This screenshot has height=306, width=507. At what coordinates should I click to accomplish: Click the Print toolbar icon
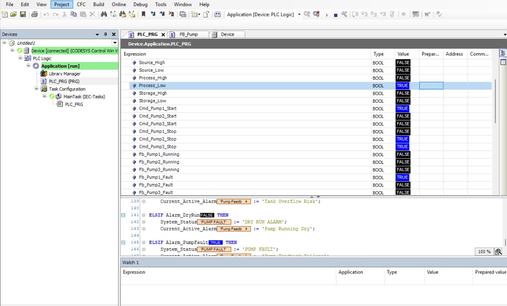tap(34, 14)
